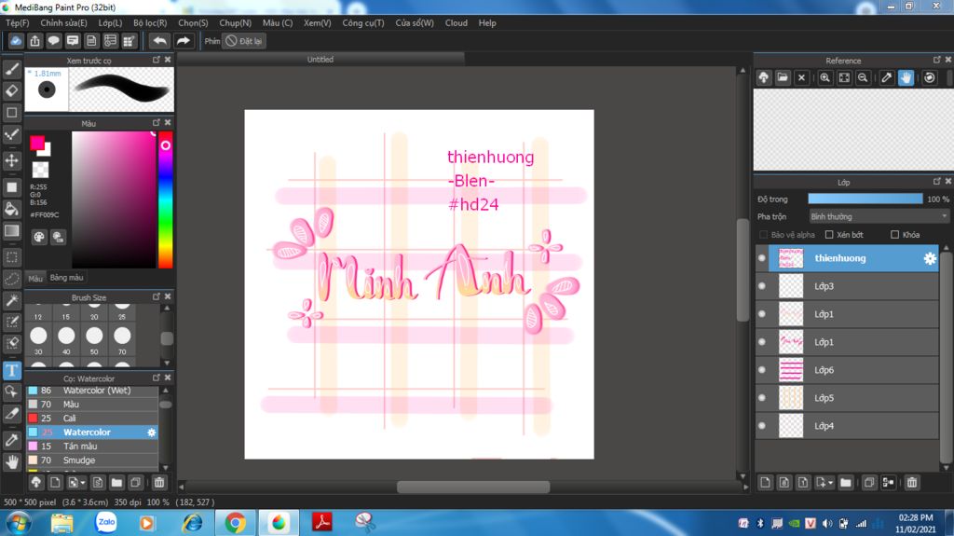Screen dimensions: 954x536
Task: Select the Gradient tool
Action: point(11,231)
